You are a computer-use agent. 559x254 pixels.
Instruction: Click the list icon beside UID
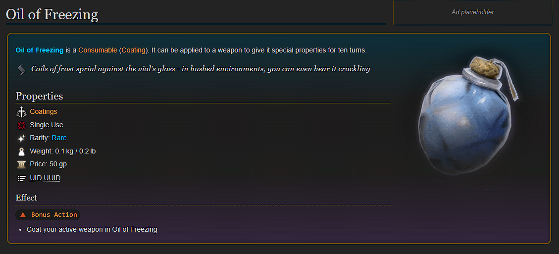coord(21,178)
